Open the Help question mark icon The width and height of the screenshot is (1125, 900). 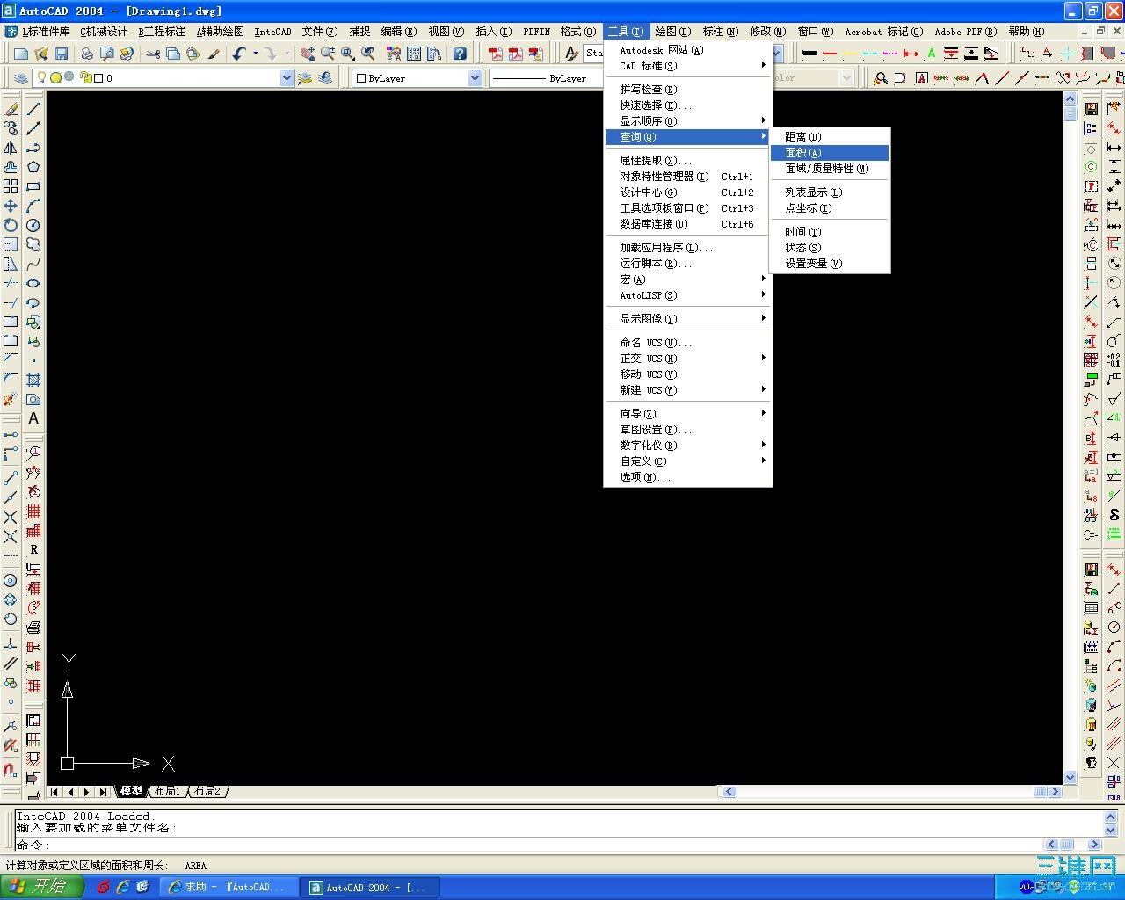[x=460, y=54]
